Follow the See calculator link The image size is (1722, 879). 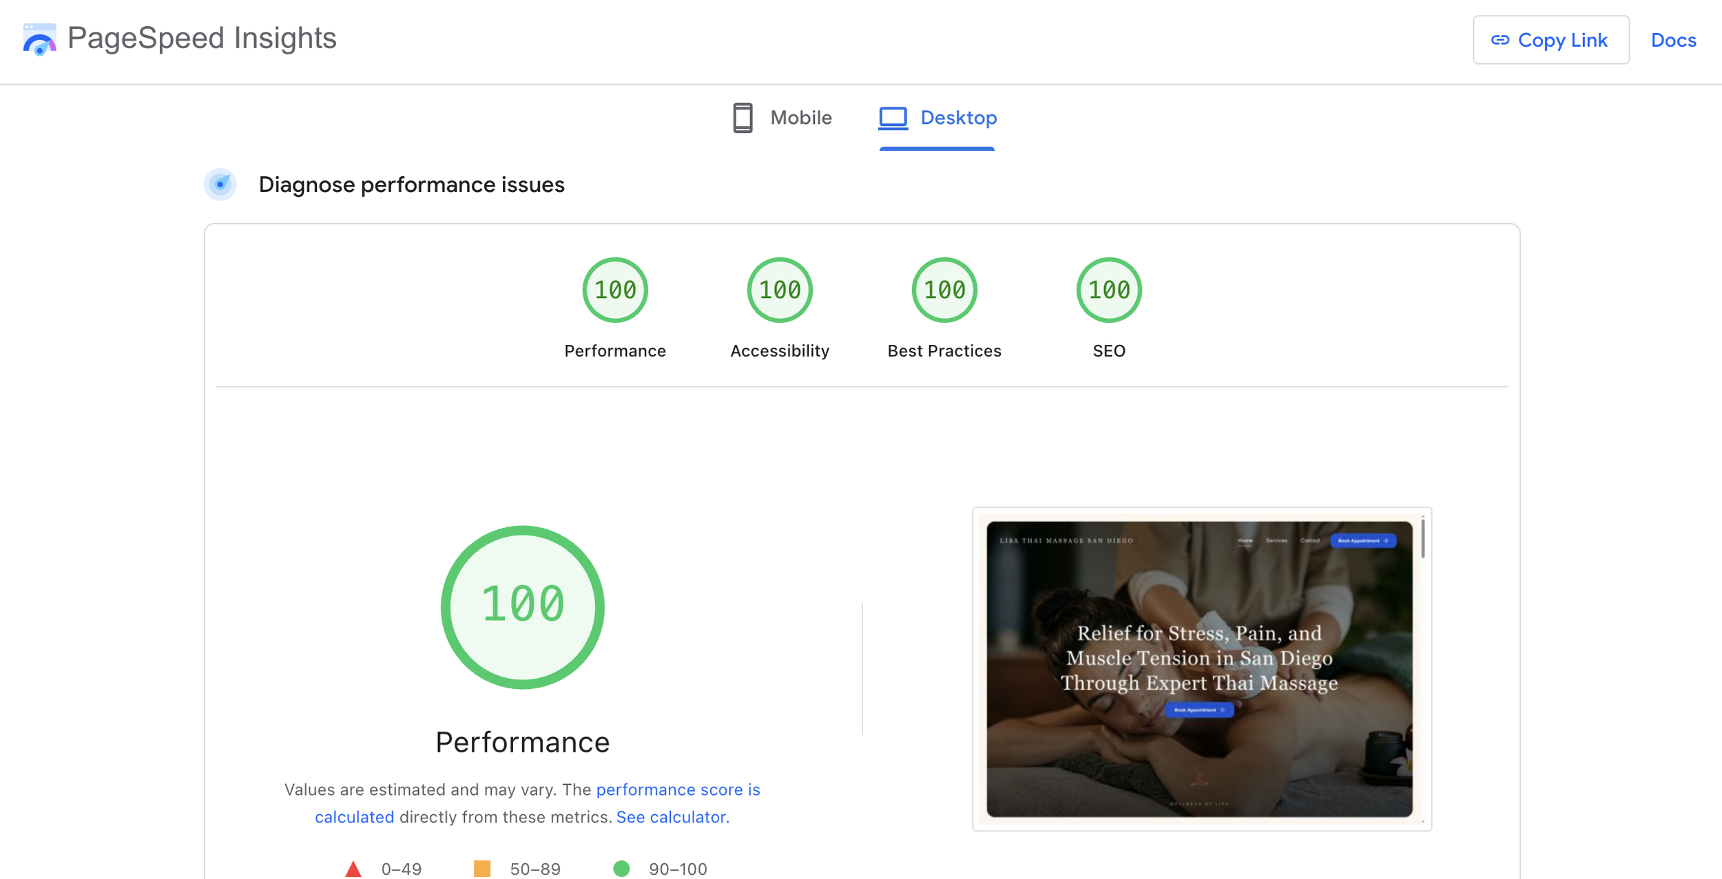click(672, 817)
